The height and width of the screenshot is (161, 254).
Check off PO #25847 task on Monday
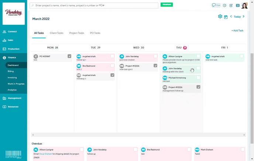tap(69, 56)
